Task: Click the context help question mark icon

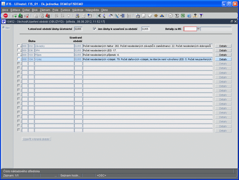Action: 201,16
